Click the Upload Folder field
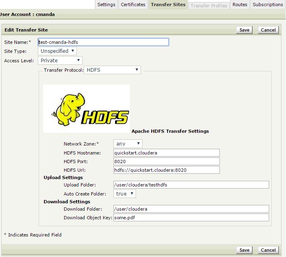286x257 pixels. (x=191, y=185)
